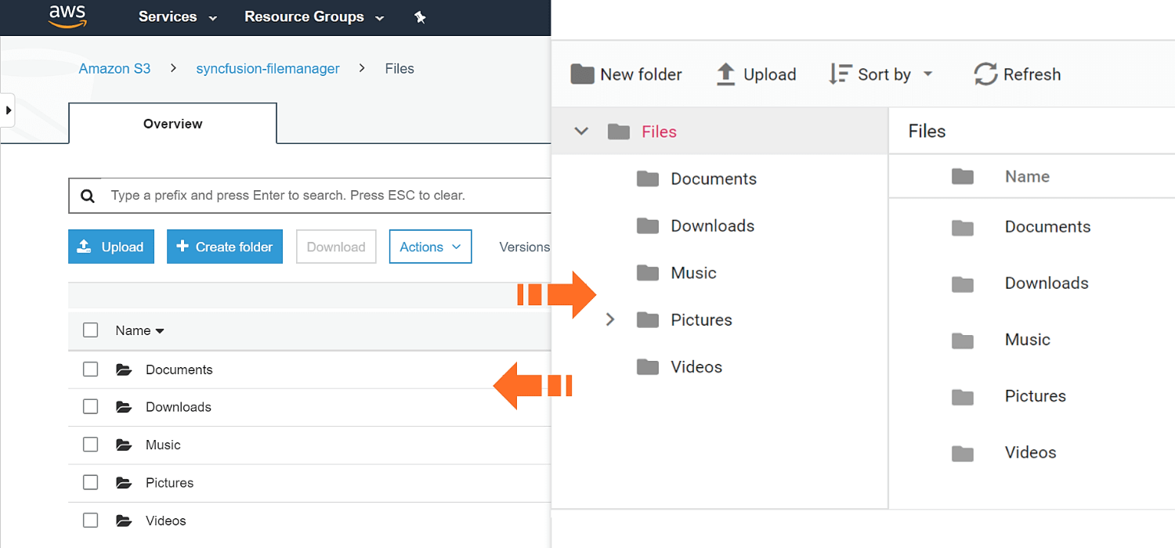Click the AWS logo icon
The height and width of the screenshot is (548, 1175).
click(66, 16)
